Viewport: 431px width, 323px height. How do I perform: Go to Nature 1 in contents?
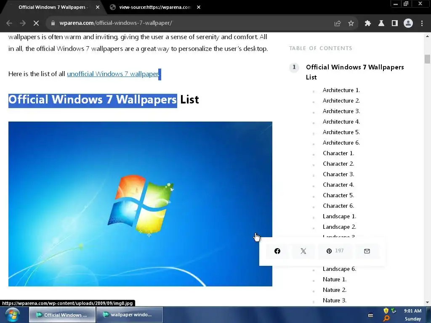click(x=335, y=279)
